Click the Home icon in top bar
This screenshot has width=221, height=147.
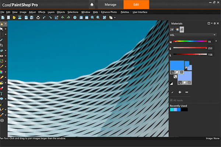coord(92,5)
